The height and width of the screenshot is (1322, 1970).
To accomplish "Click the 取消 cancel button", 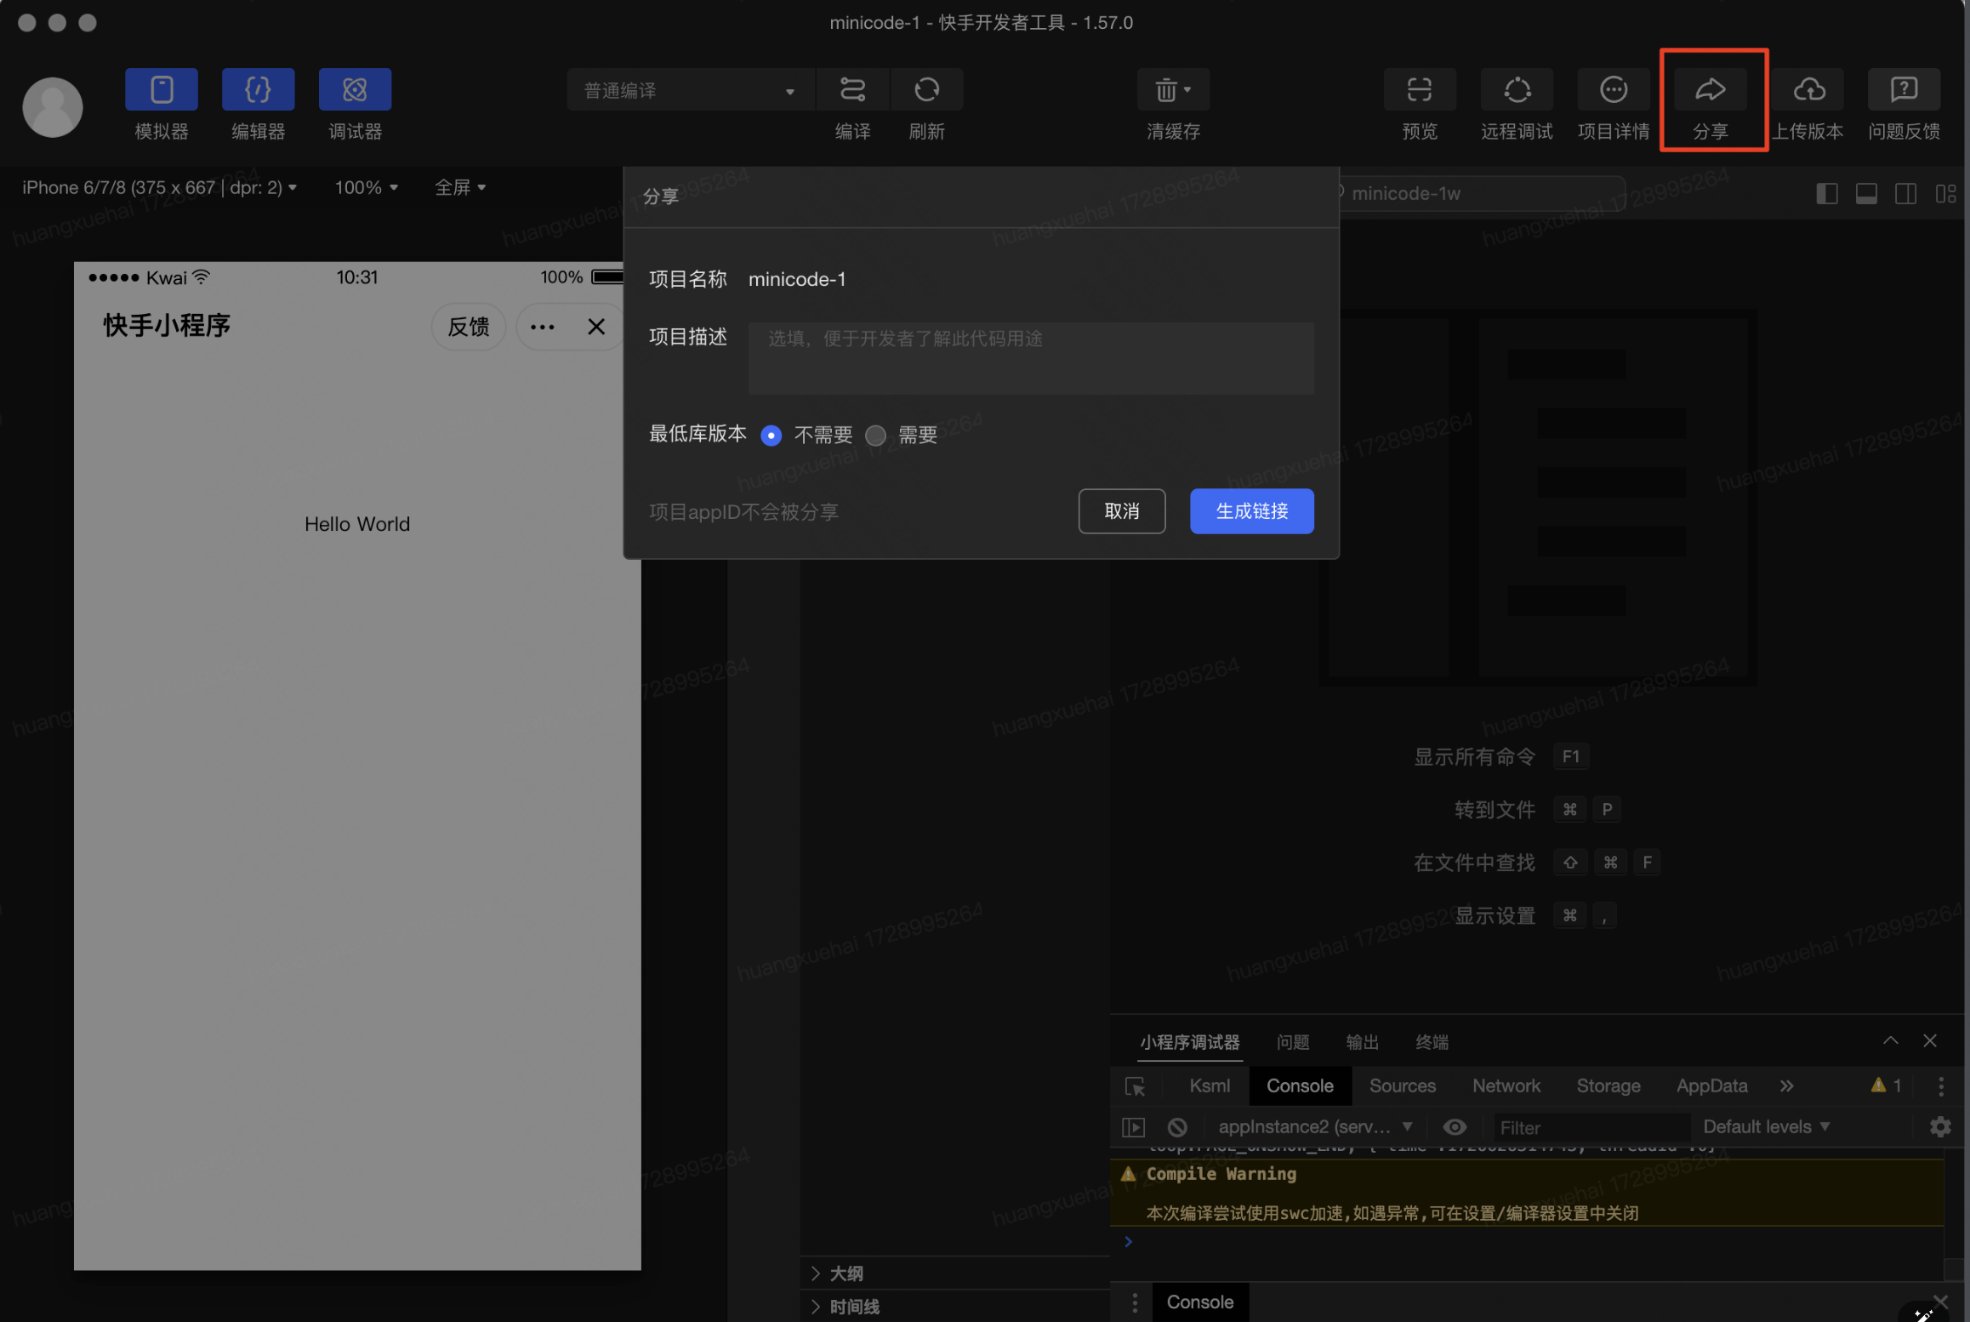I will pos(1121,511).
